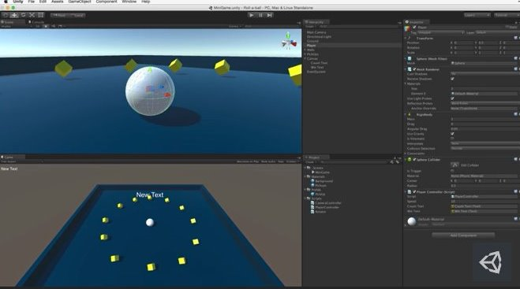Start Play mode
520x289 pixels.
252,15
